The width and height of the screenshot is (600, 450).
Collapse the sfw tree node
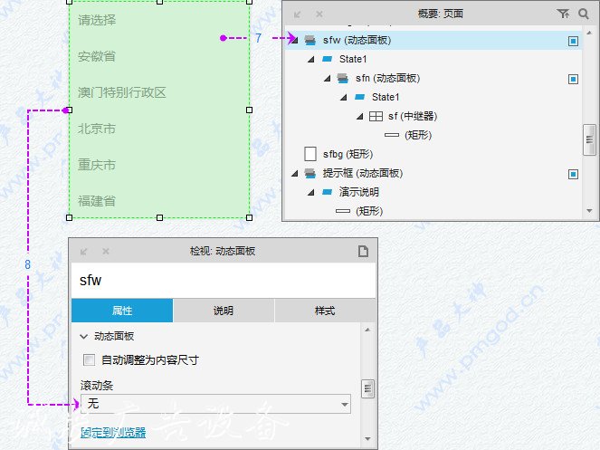(295, 41)
